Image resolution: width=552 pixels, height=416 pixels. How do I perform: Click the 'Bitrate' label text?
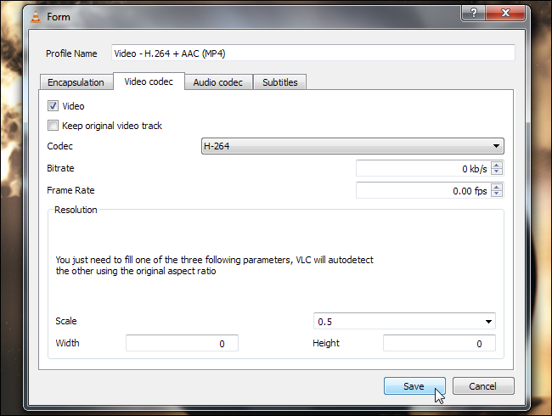pyautogui.click(x=60, y=168)
